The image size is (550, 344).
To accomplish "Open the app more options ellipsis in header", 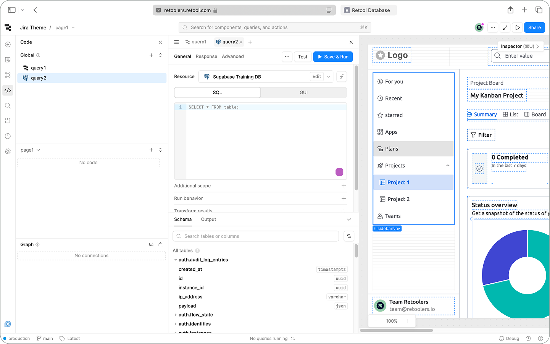I will click(x=493, y=27).
